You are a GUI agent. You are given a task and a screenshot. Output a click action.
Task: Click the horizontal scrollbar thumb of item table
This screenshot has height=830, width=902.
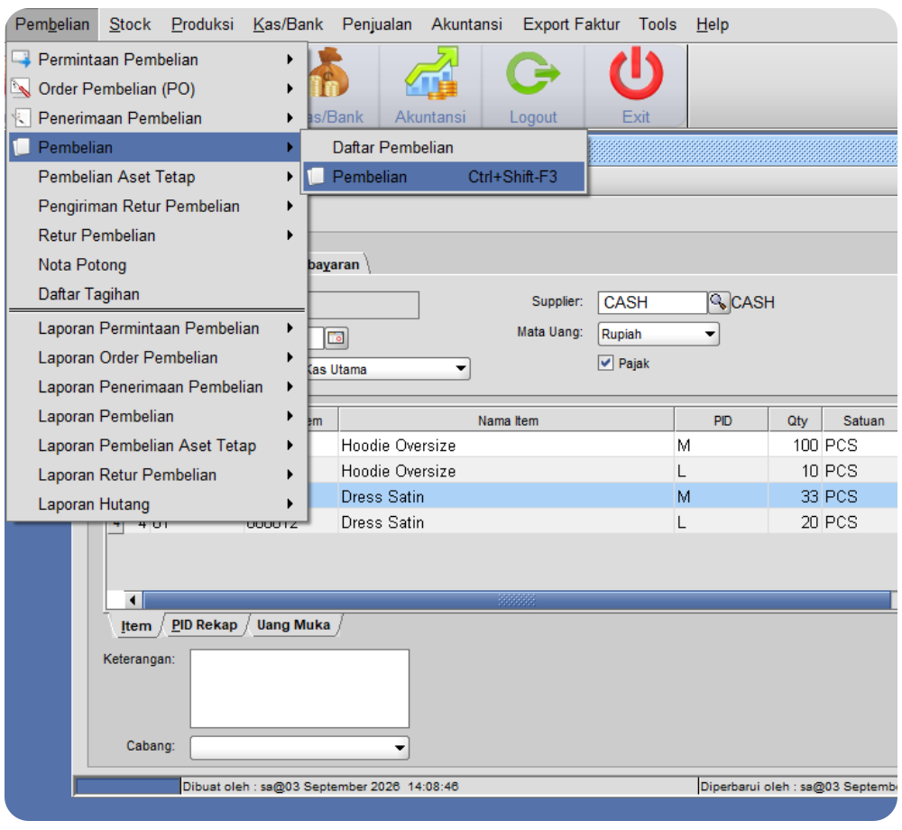click(x=517, y=601)
